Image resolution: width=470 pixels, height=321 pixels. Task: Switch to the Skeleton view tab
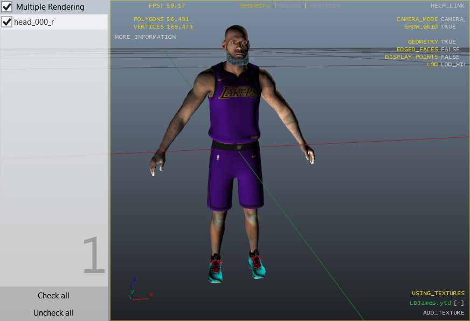click(325, 6)
